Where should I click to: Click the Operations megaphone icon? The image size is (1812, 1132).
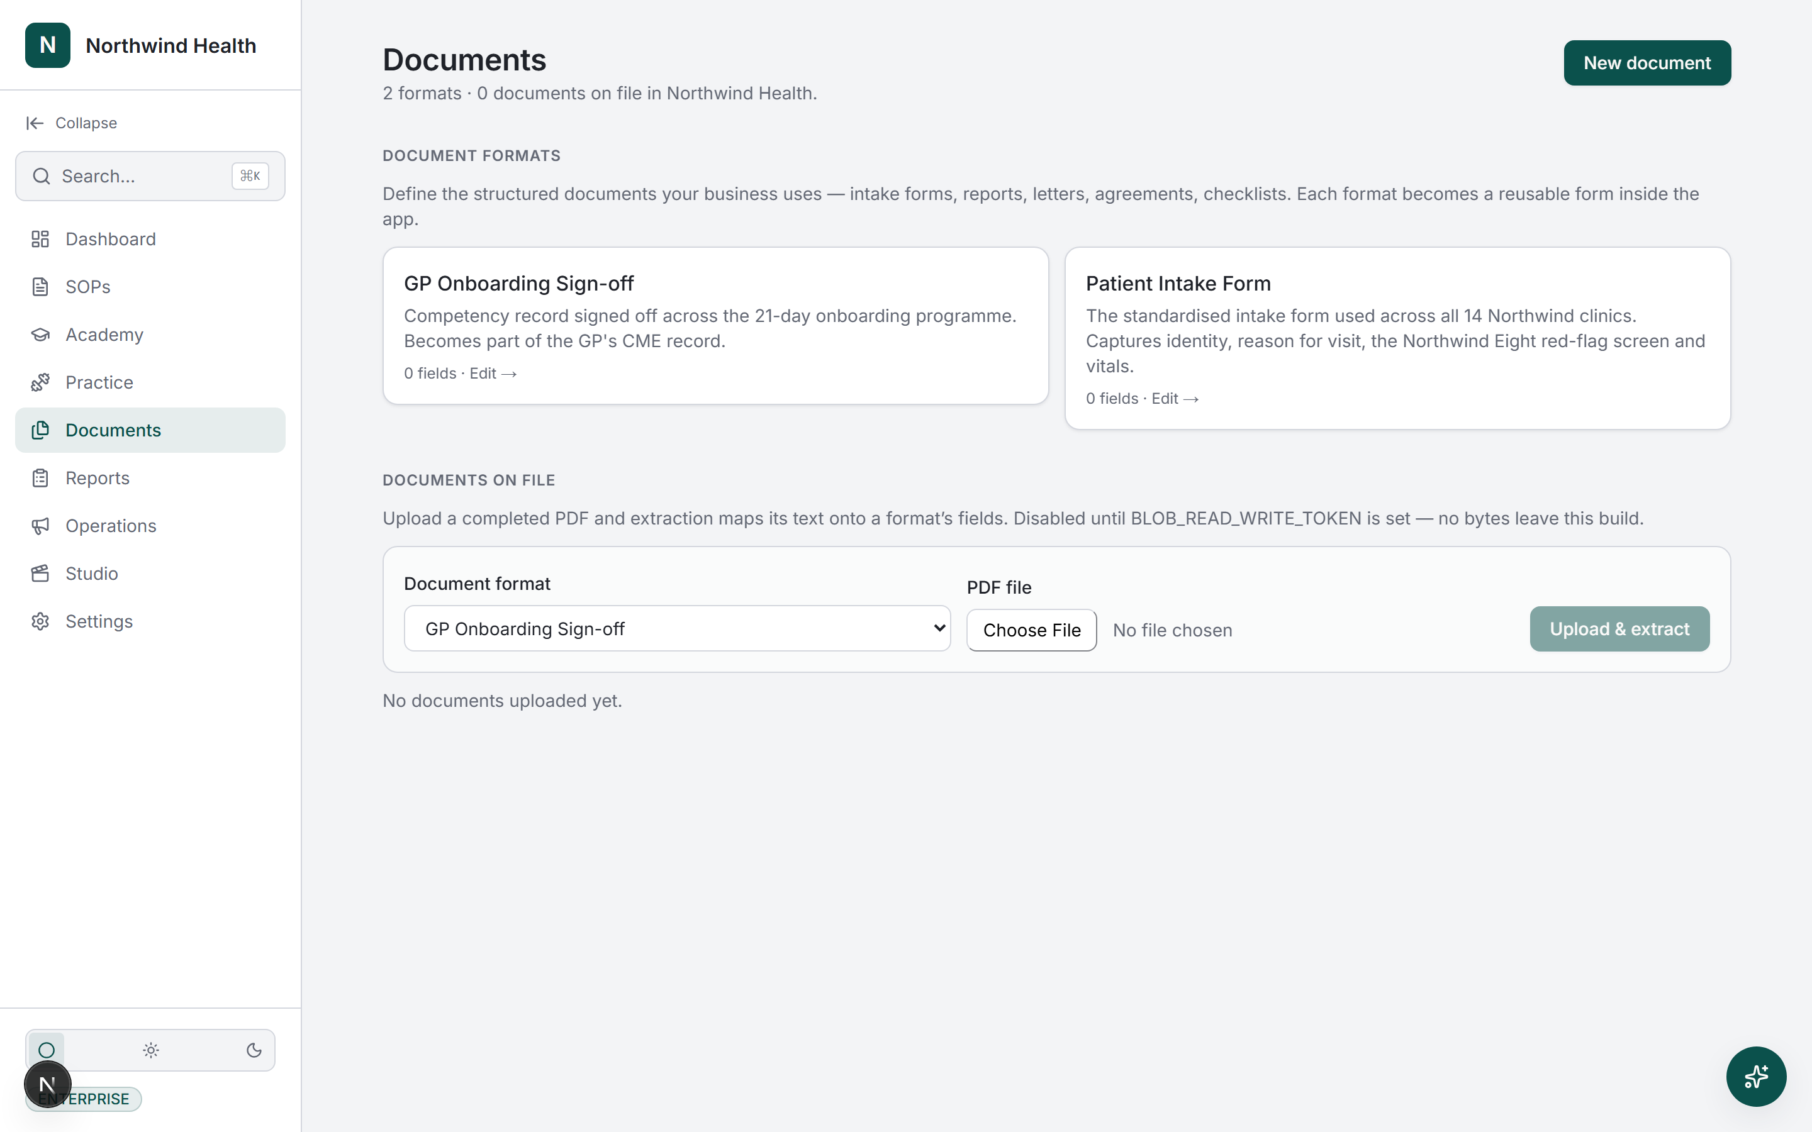40,526
